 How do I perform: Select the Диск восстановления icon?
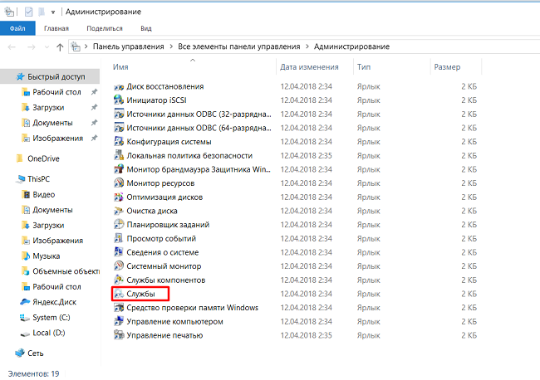point(118,86)
